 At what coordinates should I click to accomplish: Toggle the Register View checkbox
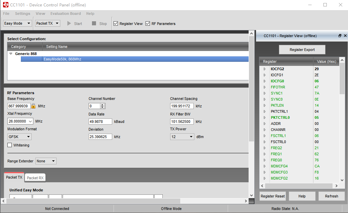116,23
